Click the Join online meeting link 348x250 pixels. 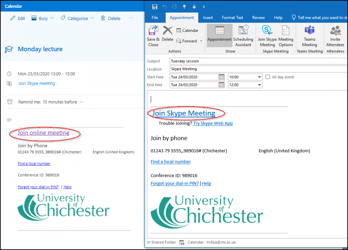pyautogui.click(x=43, y=133)
